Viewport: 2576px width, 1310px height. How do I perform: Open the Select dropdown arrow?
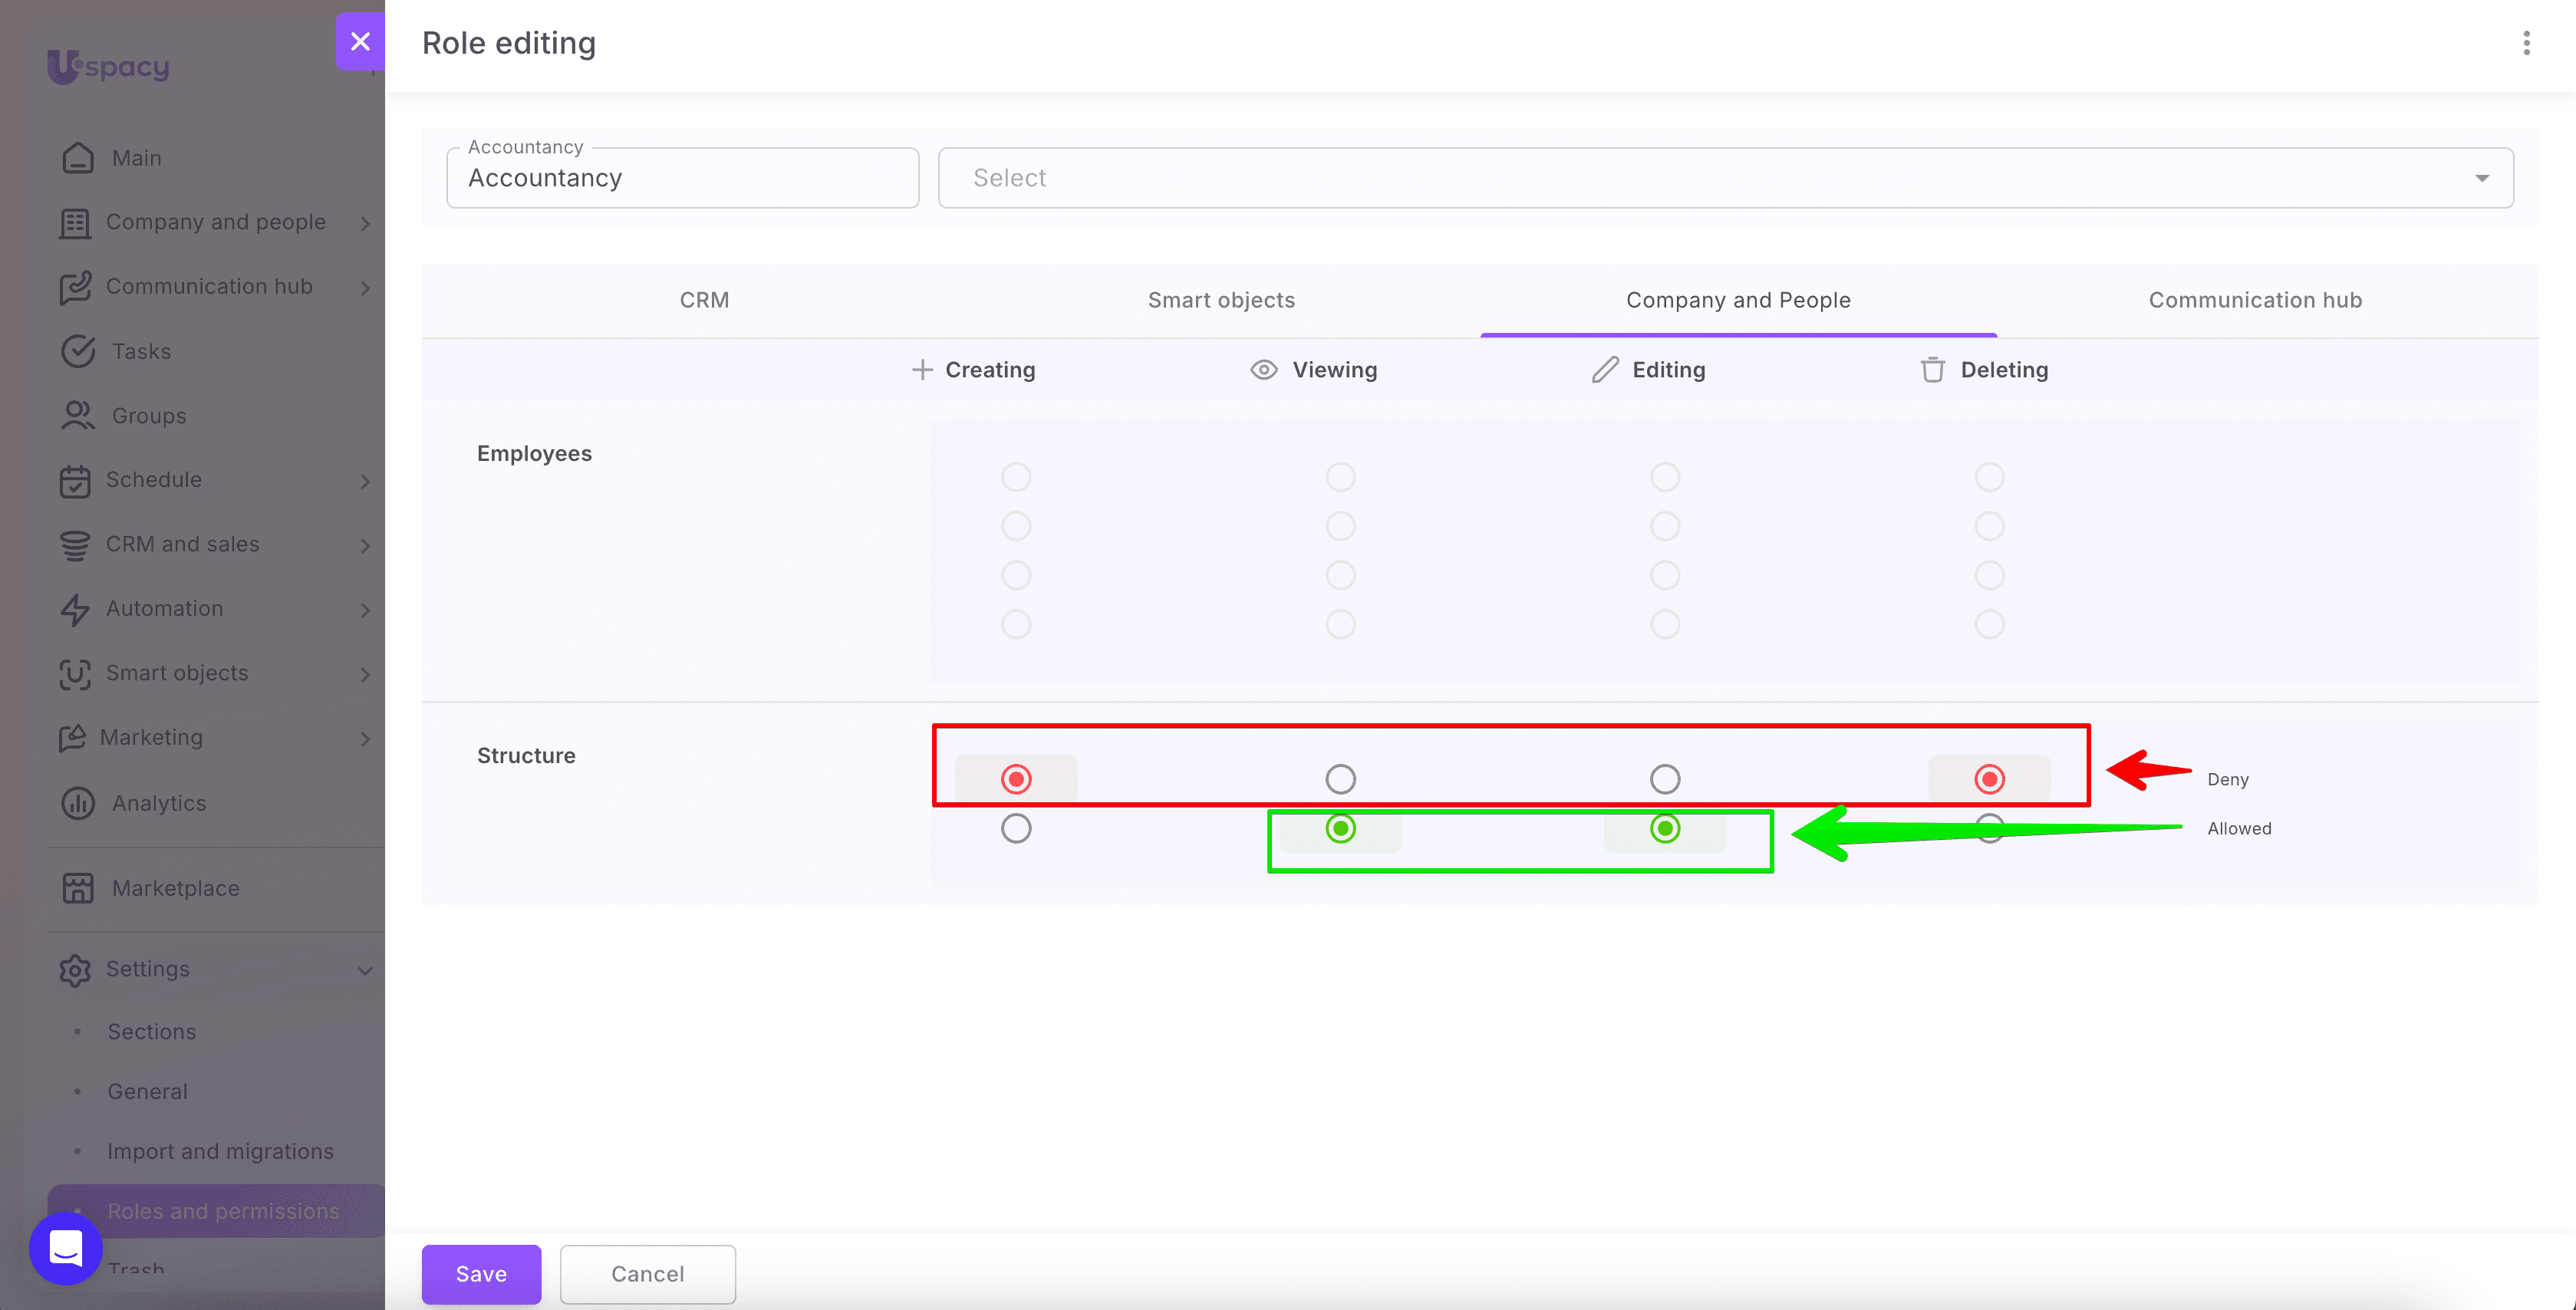pos(2482,178)
